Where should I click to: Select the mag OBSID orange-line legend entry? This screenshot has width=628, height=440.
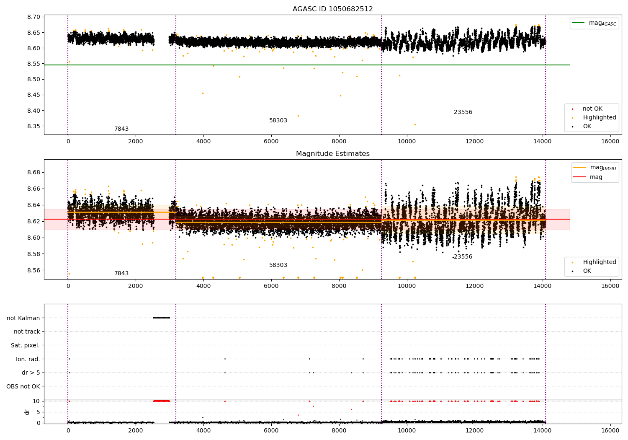(x=594, y=168)
